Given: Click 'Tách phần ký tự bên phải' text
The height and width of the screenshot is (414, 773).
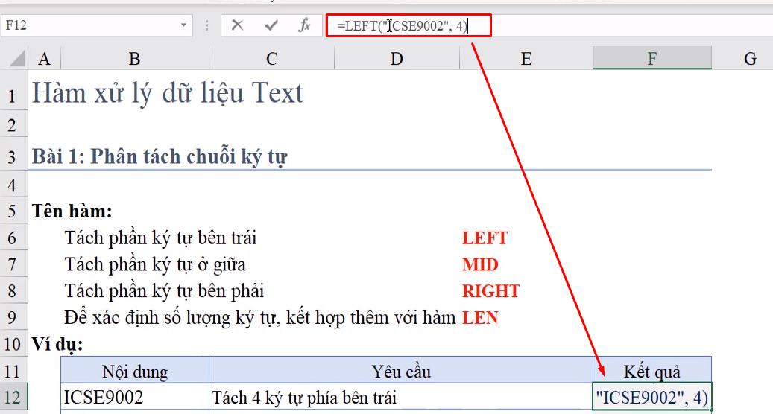Looking at the screenshot, I should pyautogui.click(x=164, y=291).
